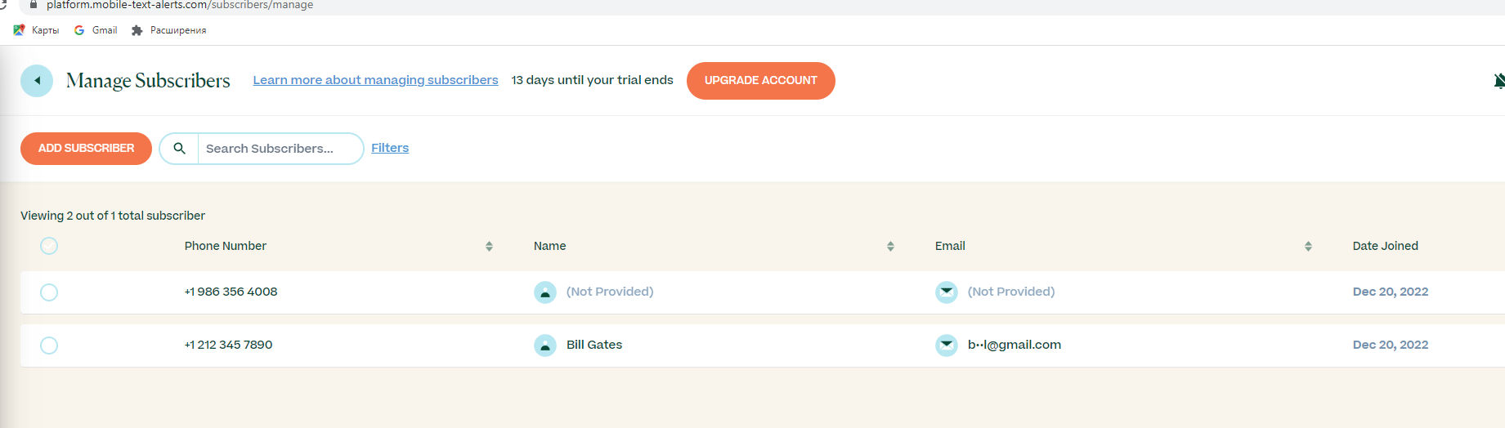The width and height of the screenshot is (1505, 428).
Task: Select the subscriber +1 986 356 4008 checkbox
Action: tap(49, 292)
